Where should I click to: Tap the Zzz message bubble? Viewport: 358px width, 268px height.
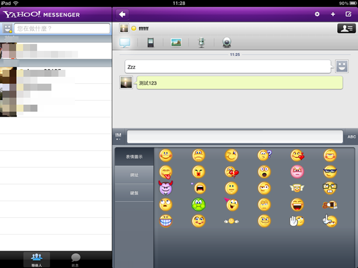(x=229, y=67)
